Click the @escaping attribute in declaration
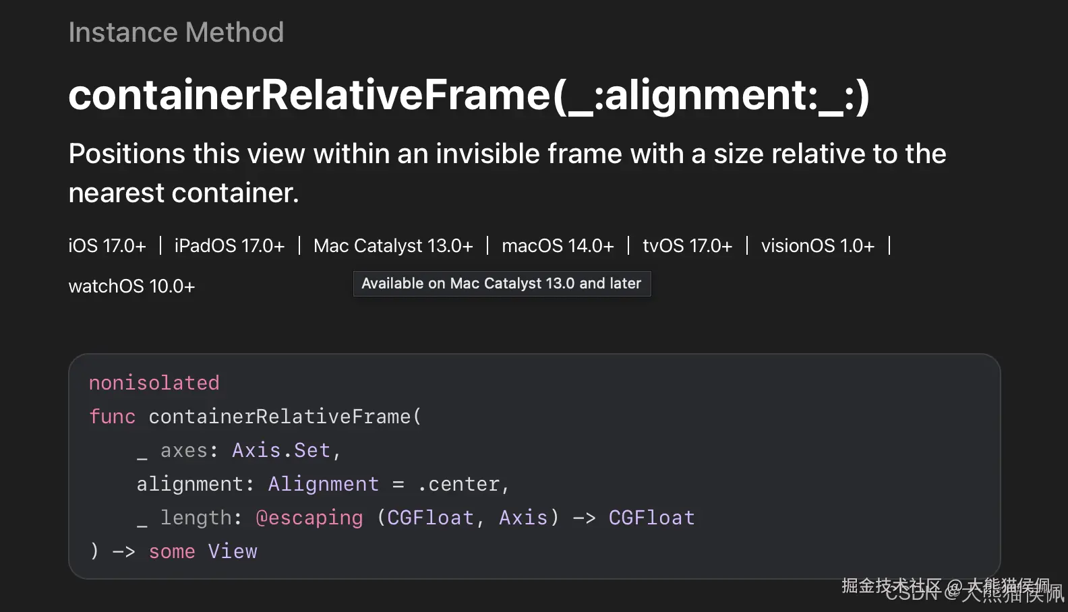This screenshot has width=1068, height=612. [309, 518]
